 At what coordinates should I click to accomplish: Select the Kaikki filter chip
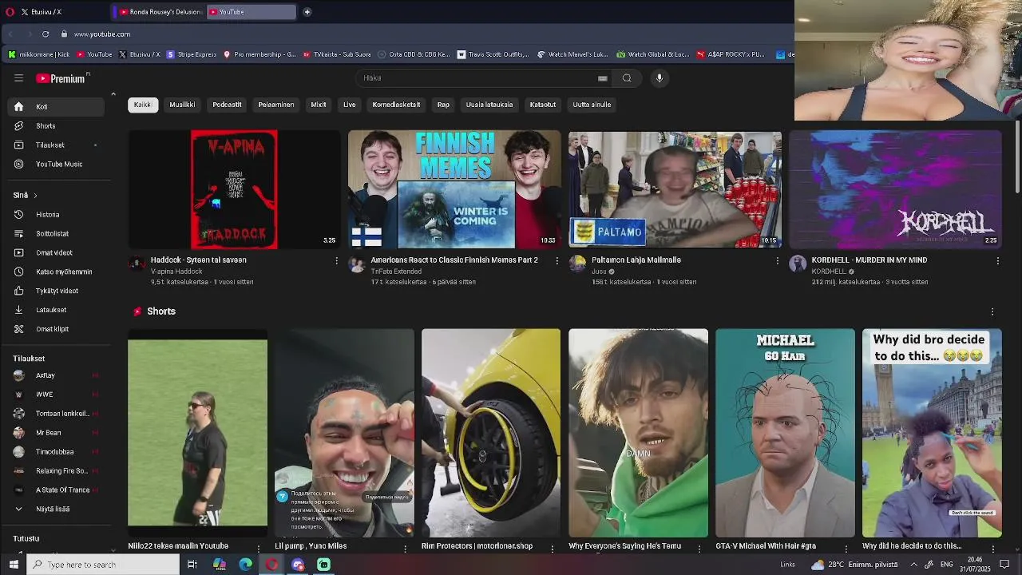pos(143,105)
